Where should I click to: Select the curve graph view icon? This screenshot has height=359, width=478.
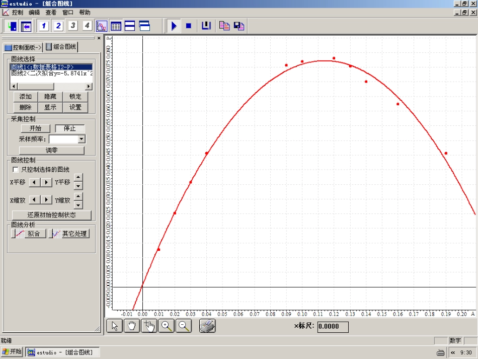pyautogui.click(x=102, y=26)
